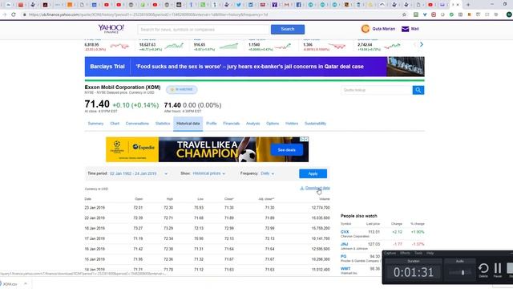Switch to the purple Yahoo browser tab
Viewport: 513px width, 289px height.
pyautogui.click(x=274, y=5)
